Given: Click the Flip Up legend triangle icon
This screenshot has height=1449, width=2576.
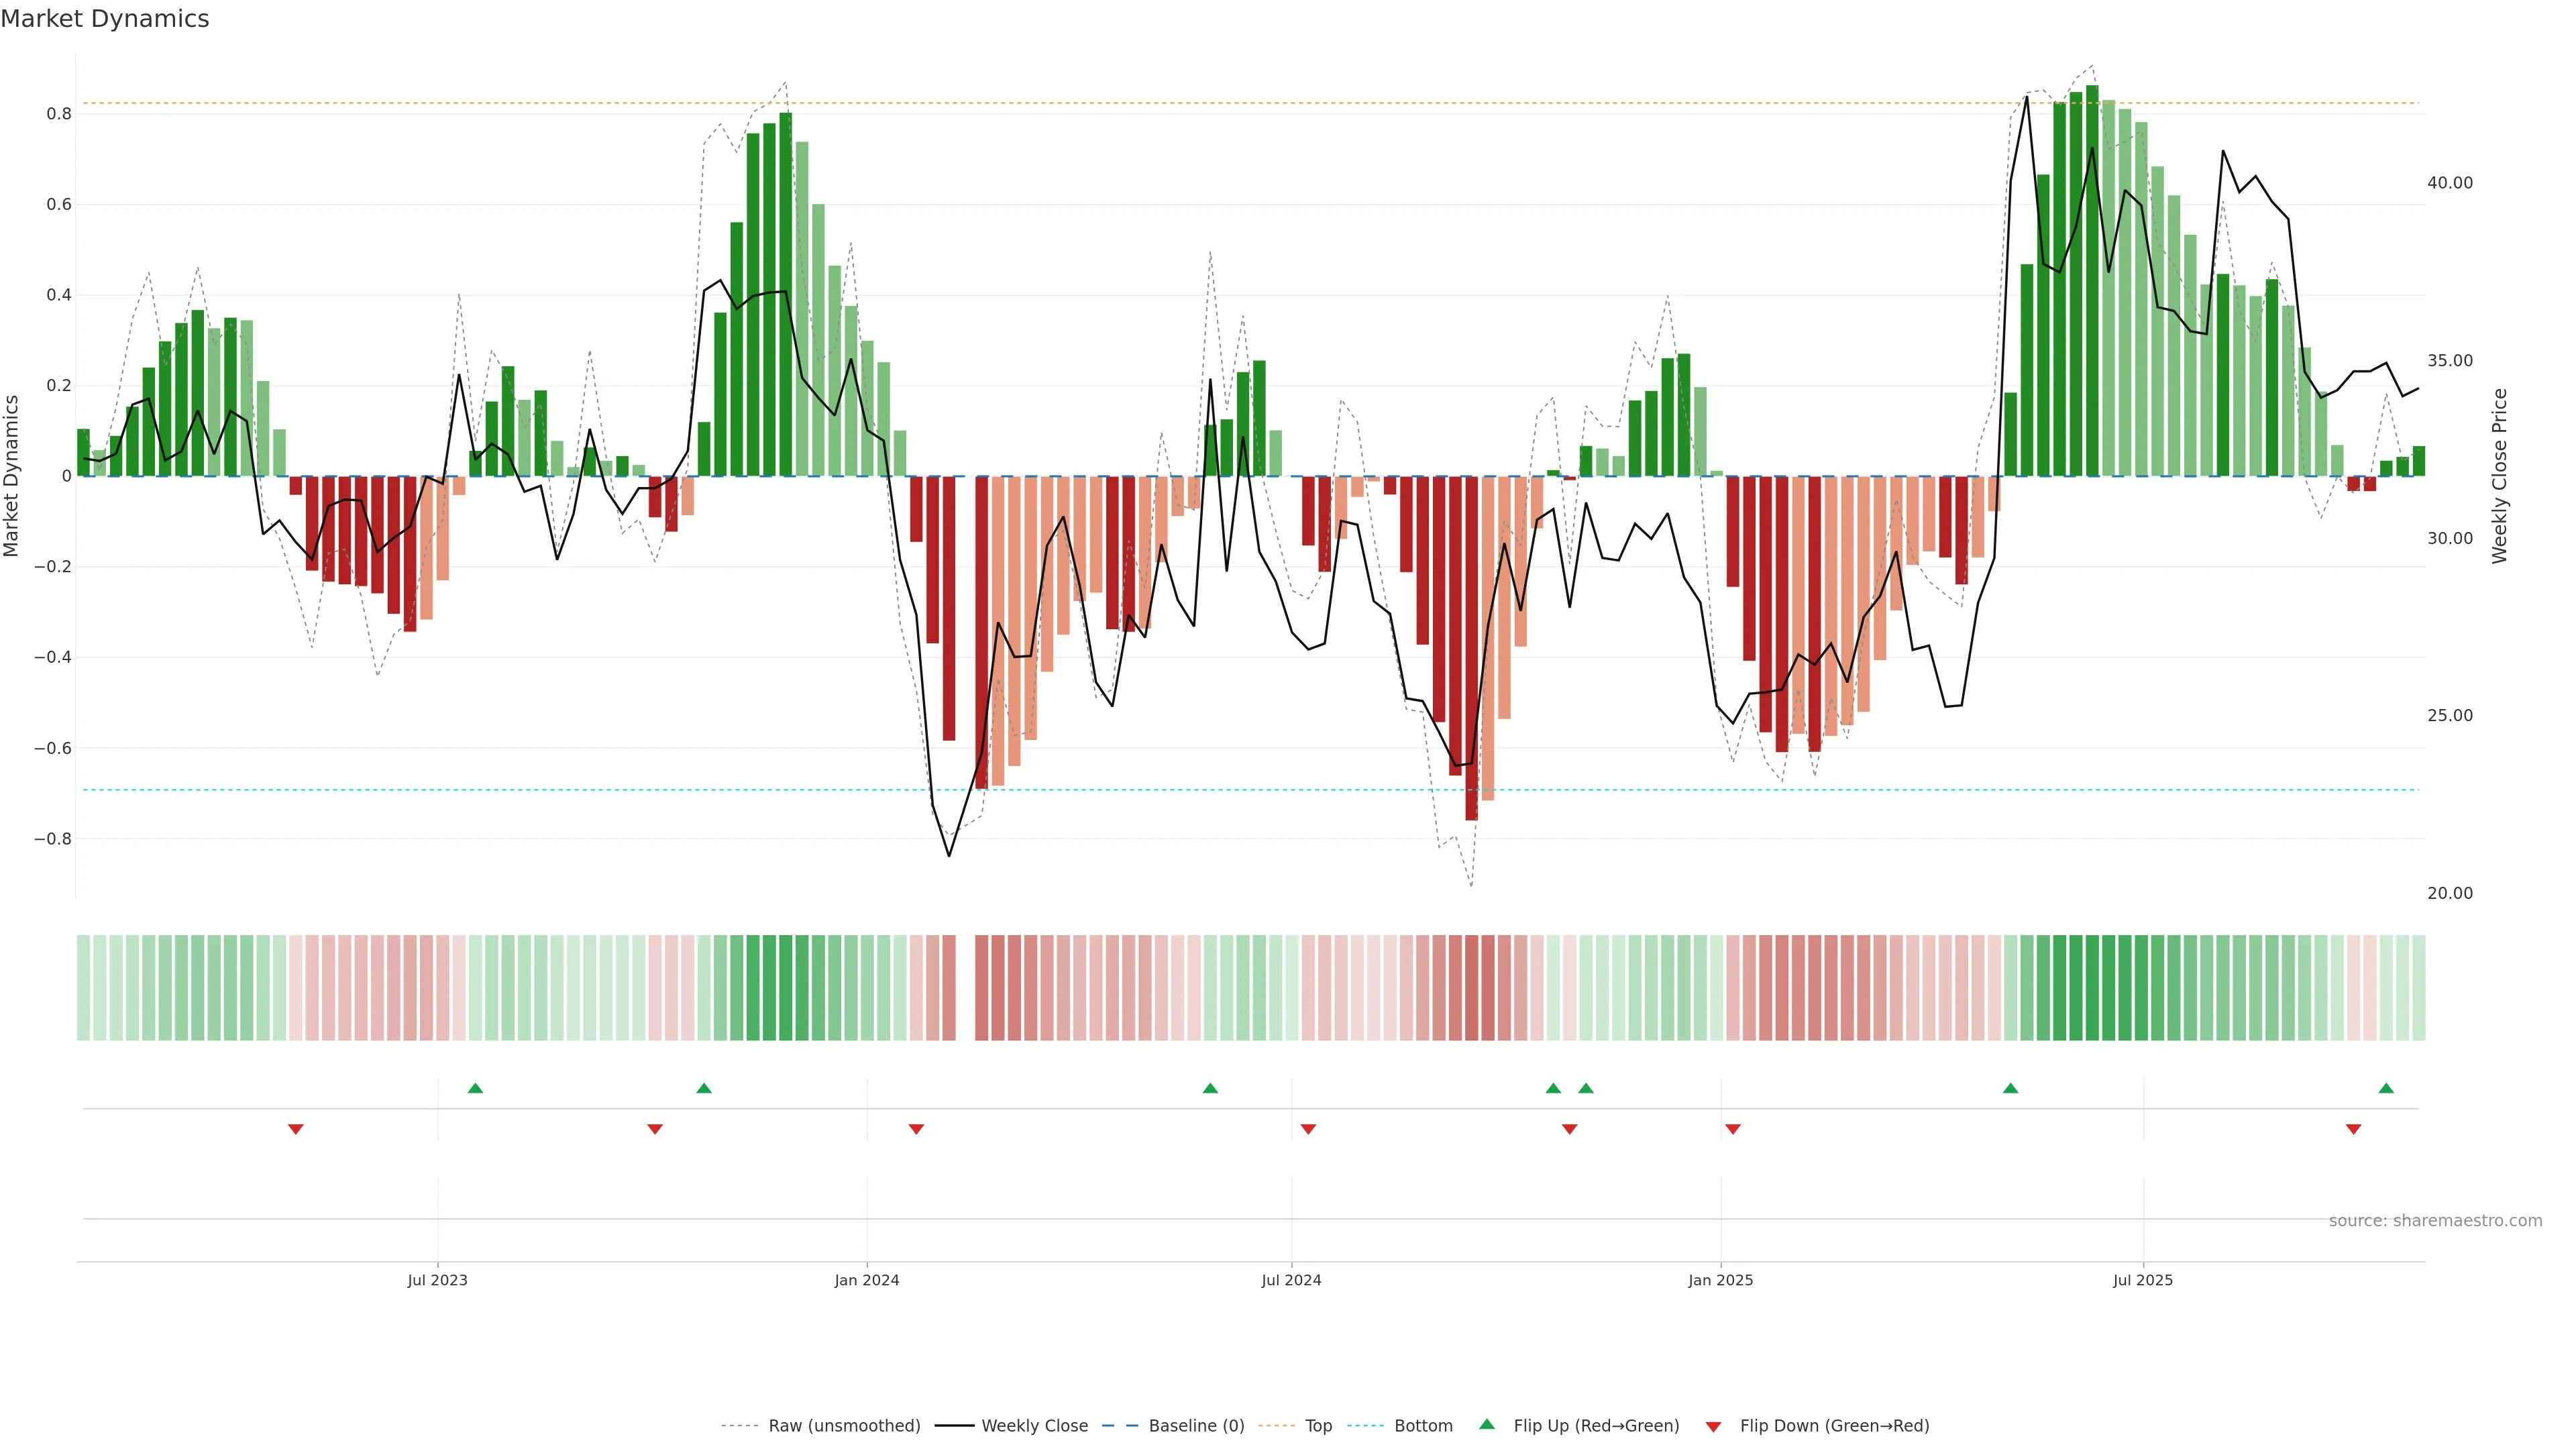Looking at the screenshot, I should coord(1486,1424).
